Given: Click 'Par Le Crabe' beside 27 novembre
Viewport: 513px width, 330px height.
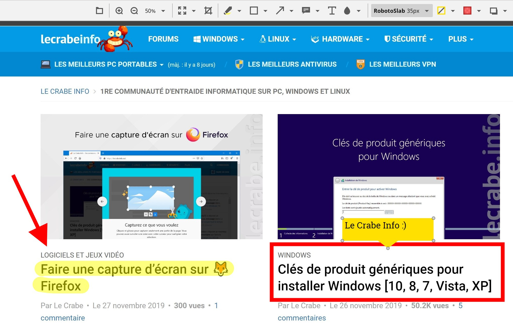Looking at the screenshot, I should (62, 305).
